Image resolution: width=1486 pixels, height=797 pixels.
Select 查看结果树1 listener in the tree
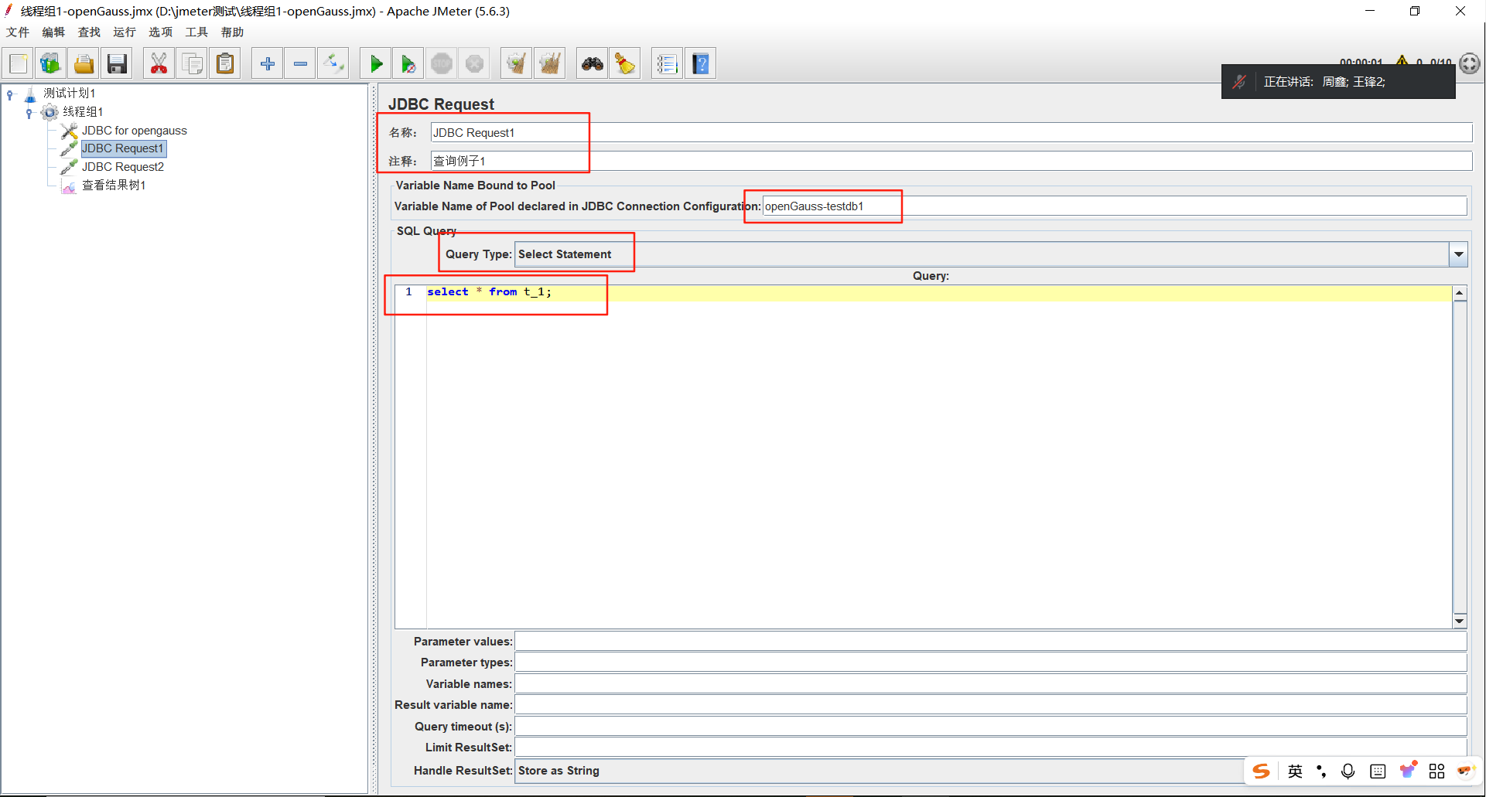click(114, 186)
